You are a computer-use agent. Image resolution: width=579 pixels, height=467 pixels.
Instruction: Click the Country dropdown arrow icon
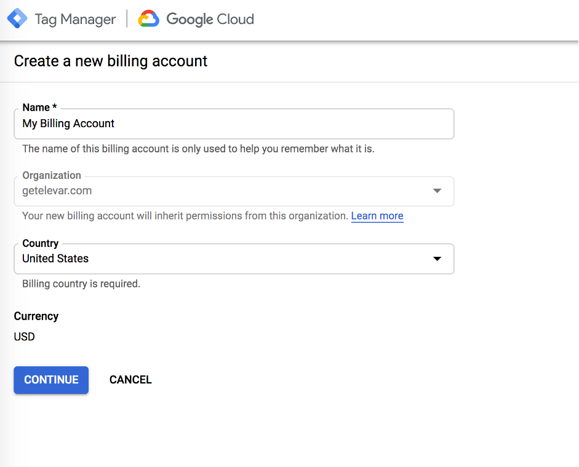pos(437,259)
